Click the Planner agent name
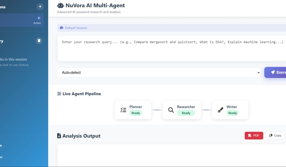286x167 pixels. [x=136, y=107]
